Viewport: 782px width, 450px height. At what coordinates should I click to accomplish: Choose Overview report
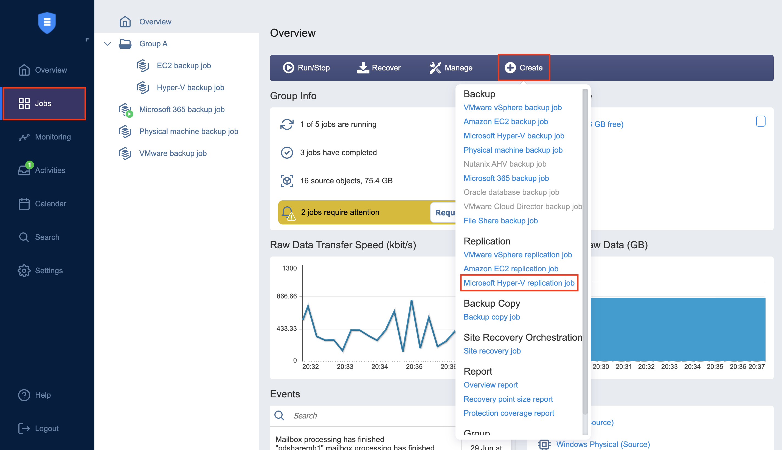490,385
